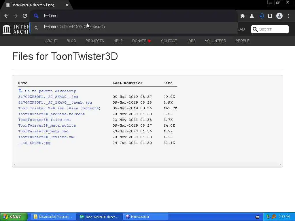Image resolution: width=295 pixels, height=221 pixels.
Task: Close the ToonTwister3D directory listing tab
Action: (x=67, y=5)
